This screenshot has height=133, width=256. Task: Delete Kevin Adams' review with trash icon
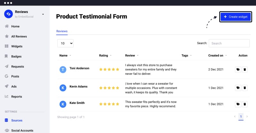point(244,88)
